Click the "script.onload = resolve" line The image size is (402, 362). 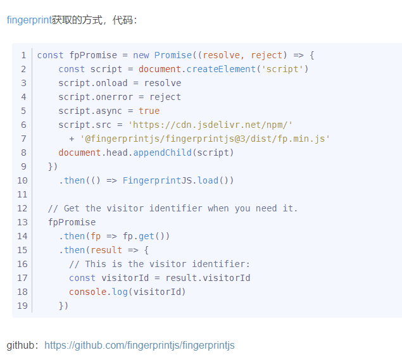[120, 83]
